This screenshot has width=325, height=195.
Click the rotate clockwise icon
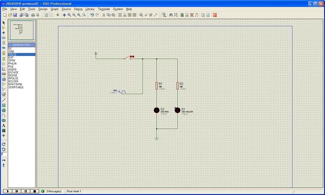point(4,144)
